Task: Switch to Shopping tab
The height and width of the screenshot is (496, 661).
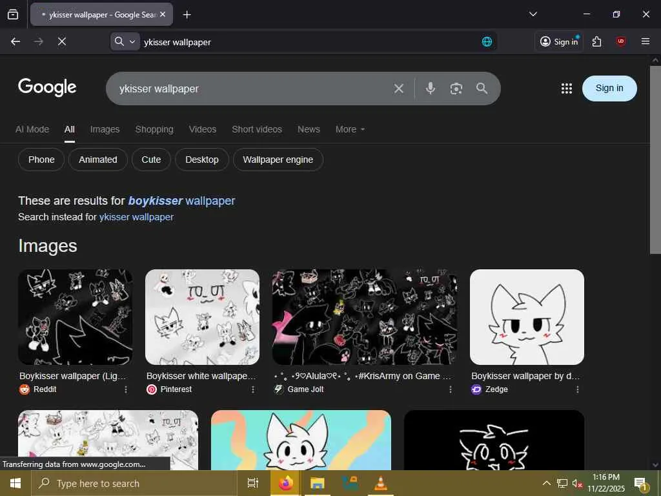Action: (x=154, y=129)
